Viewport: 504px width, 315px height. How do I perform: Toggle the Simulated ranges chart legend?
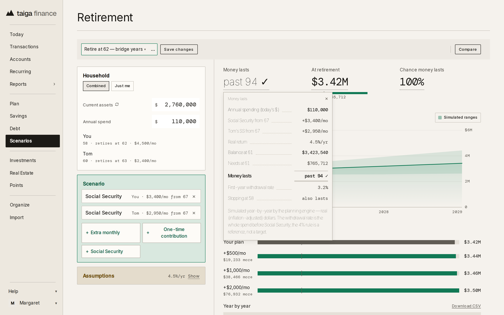click(x=458, y=118)
